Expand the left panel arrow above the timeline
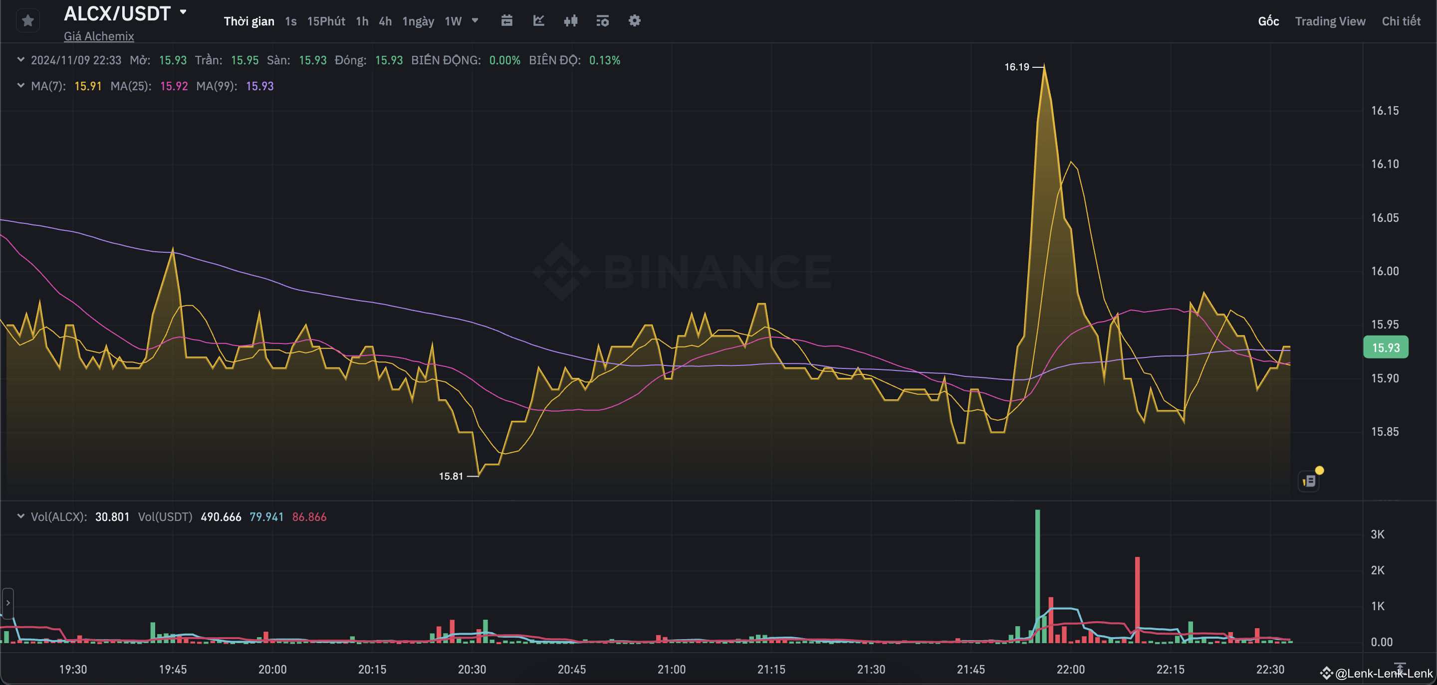The height and width of the screenshot is (685, 1437). (x=7, y=603)
